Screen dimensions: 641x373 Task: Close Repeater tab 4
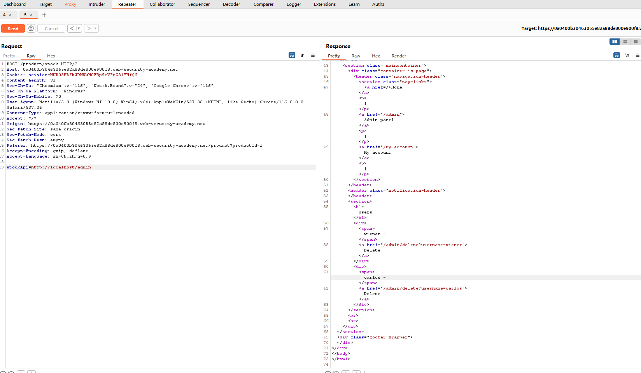[11, 15]
